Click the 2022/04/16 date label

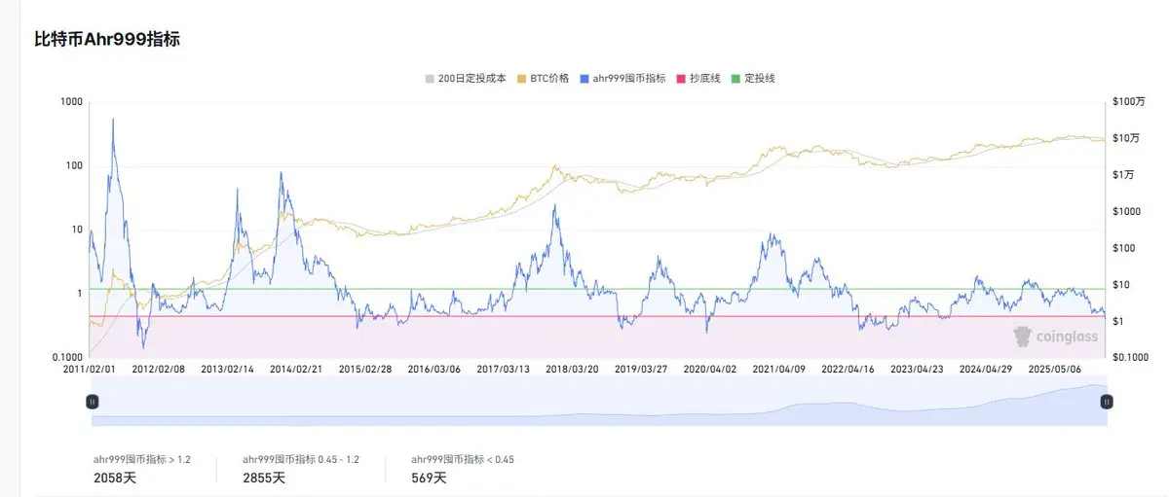click(848, 370)
